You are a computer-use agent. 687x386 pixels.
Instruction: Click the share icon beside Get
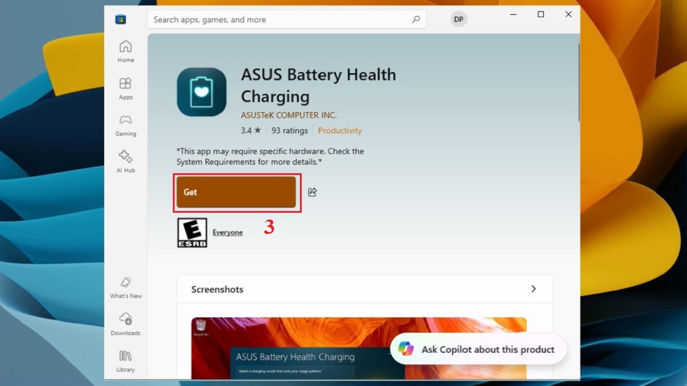(x=313, y=193)
